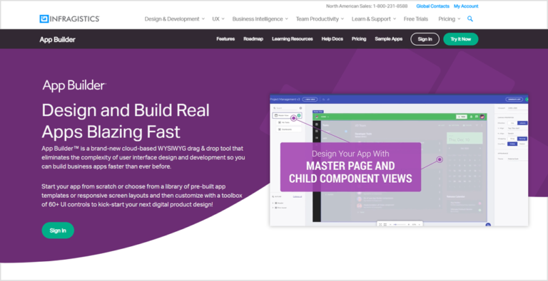The height and width of the screenshot is (281, 548).
Task: Open the Global Contacts link
Action: coord(432,6)
